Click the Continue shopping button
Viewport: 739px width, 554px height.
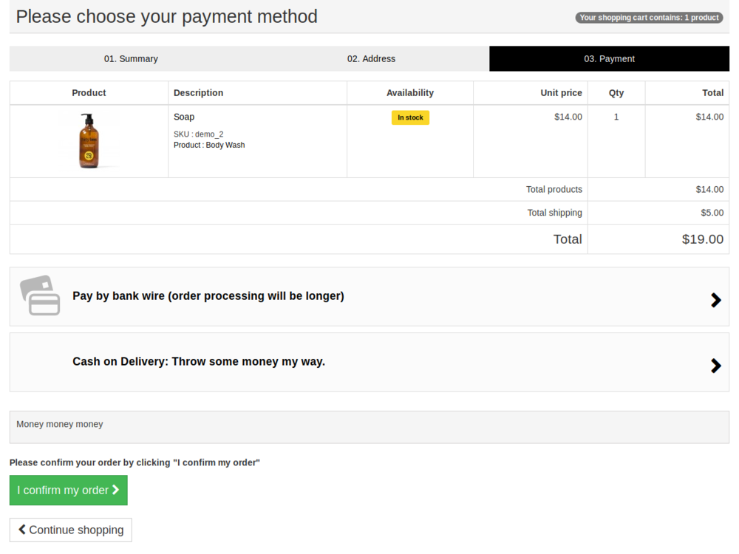[71, 530]
